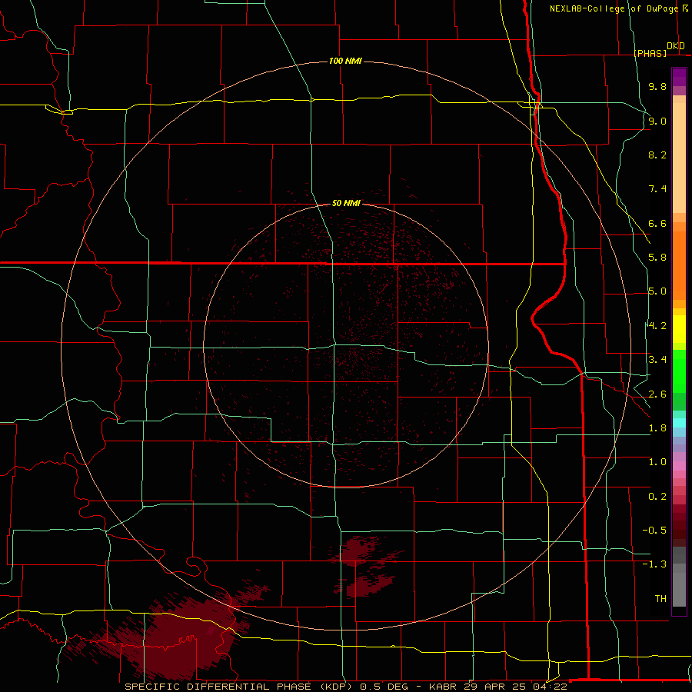692x692 pixels.
Task: Click the NEXLAB-College of DuPage title text
Action: 614,8
